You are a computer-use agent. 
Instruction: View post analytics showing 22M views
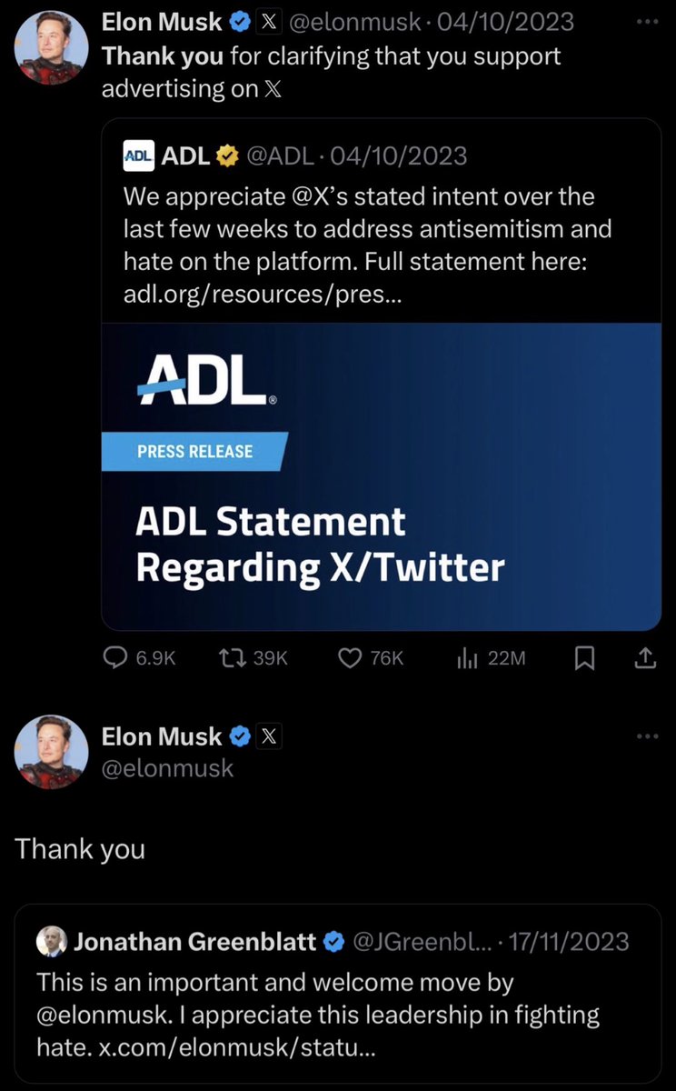click(467, 658)
